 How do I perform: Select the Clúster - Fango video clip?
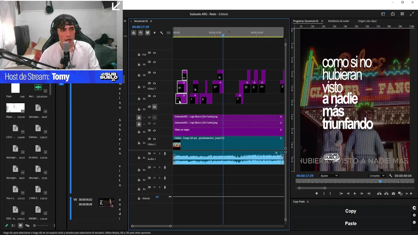229,143
